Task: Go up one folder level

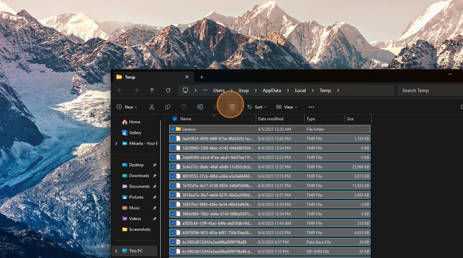Action: (152, 90)
